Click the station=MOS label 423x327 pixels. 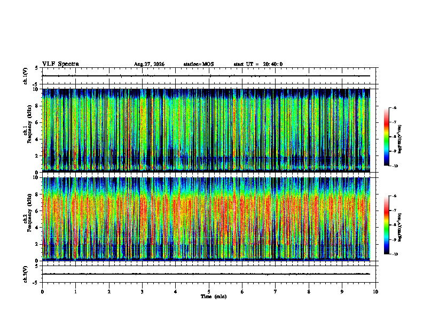click(199, 64)
